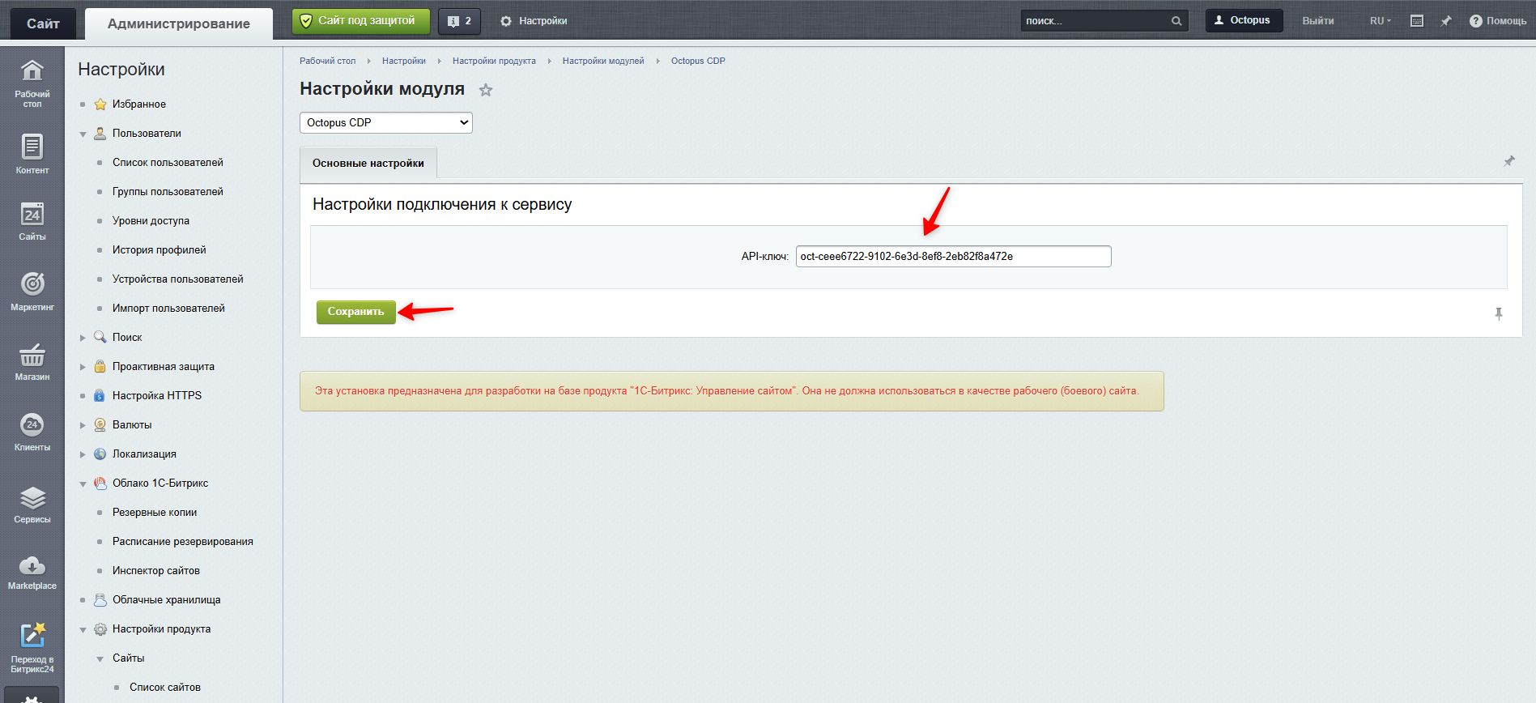Open Облачные хранилища tree item
This screenshot has width=1536, height=703.
pyautogui.click(x=166, y=599)
